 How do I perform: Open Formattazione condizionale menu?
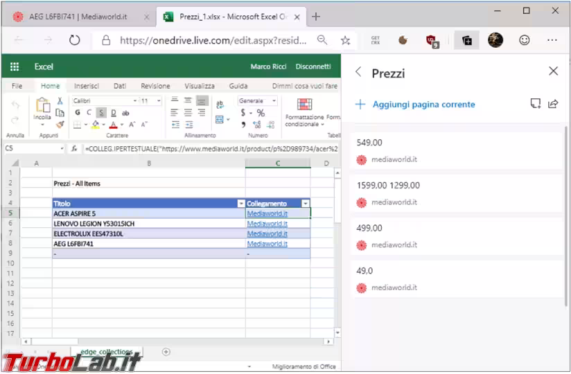tap(304, 113)
